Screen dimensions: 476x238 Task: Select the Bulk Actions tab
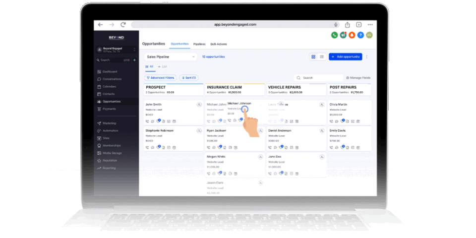219,44
